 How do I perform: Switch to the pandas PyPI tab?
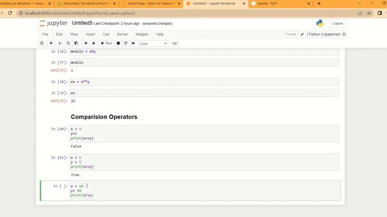point(280,4)
